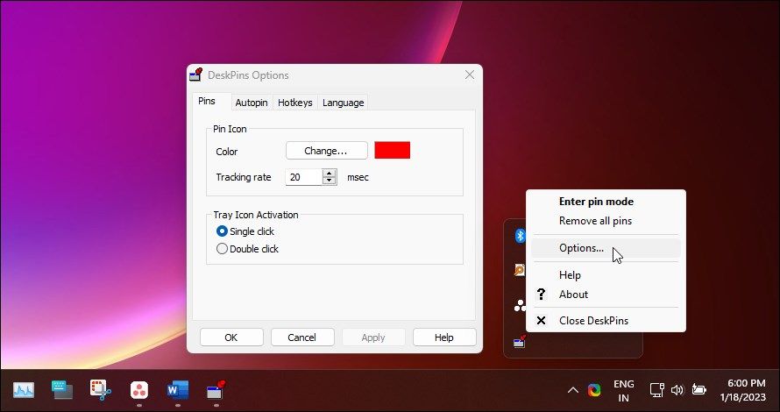
Task: Close the DeskPins Options dialog
Action: [x=469, y=75]
